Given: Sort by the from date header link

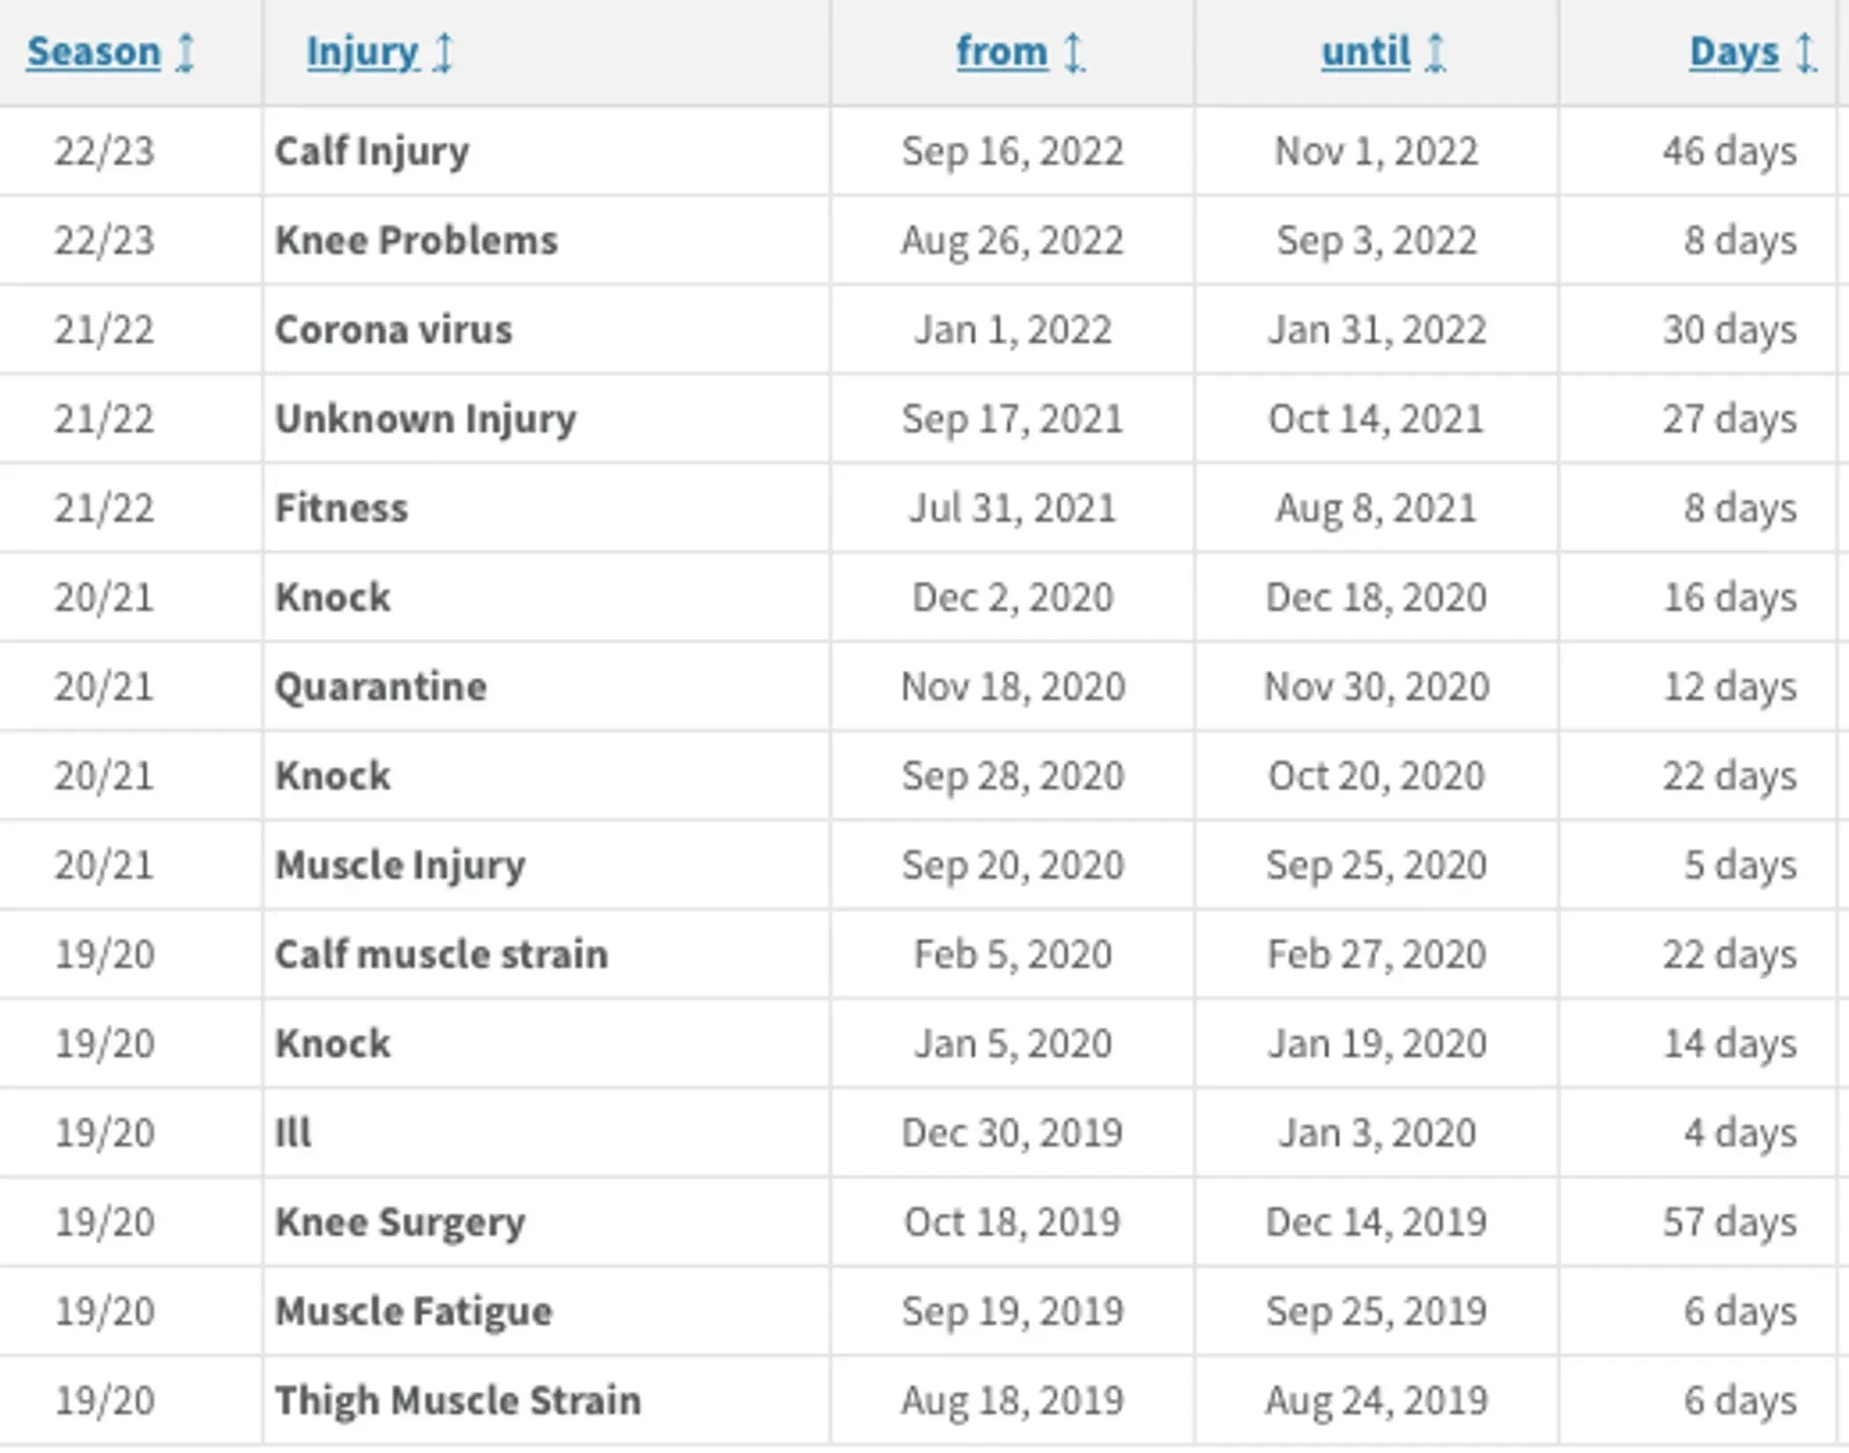Looking at the screenshot, I should [x=1002, y=52].
